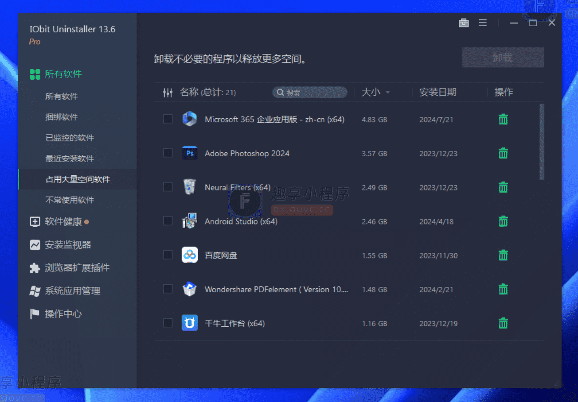Click the 名称 column header
Viewport: 578px width, 402px height.
click(x=189, y=92)
